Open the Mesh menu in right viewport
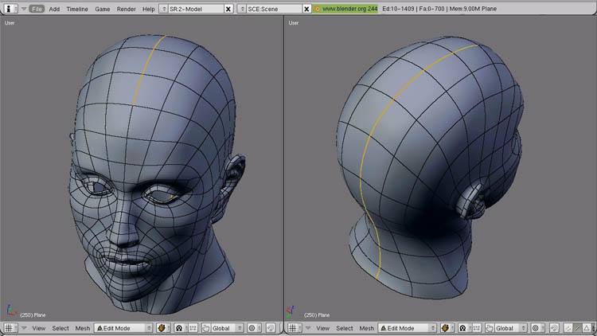597x336 pixels. (x=366, y=328)
